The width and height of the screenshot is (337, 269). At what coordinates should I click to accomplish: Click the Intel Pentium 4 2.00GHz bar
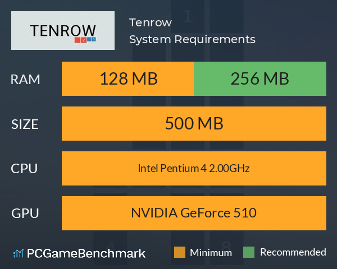[194, 168]
